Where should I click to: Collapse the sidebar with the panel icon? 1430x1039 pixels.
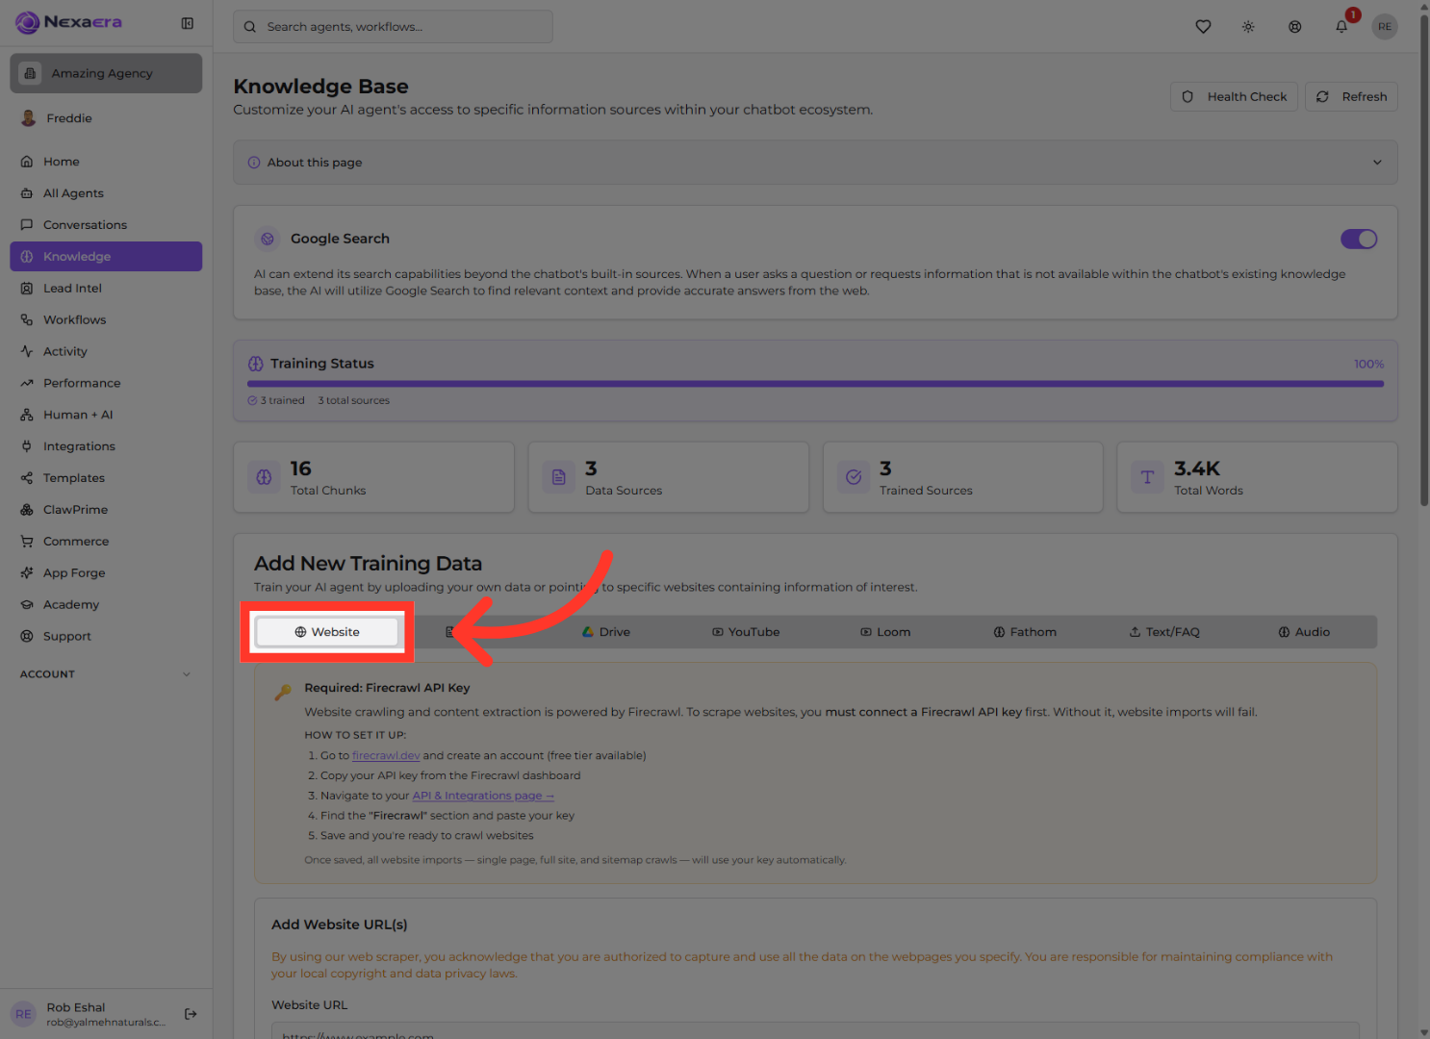coord(188,23)
